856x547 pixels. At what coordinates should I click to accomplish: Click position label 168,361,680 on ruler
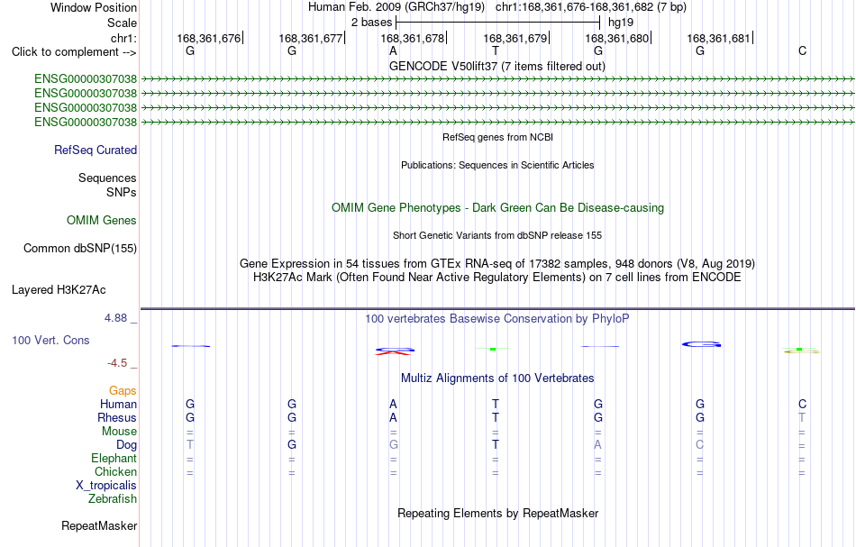tap(617, 38)
